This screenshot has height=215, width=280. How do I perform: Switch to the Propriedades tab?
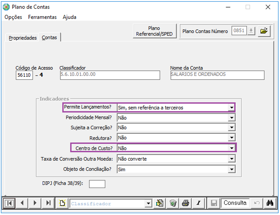tap(23, 38)
